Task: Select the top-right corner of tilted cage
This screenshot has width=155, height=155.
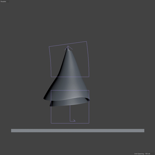Action: pyautogui.click(x=86, y=42)
